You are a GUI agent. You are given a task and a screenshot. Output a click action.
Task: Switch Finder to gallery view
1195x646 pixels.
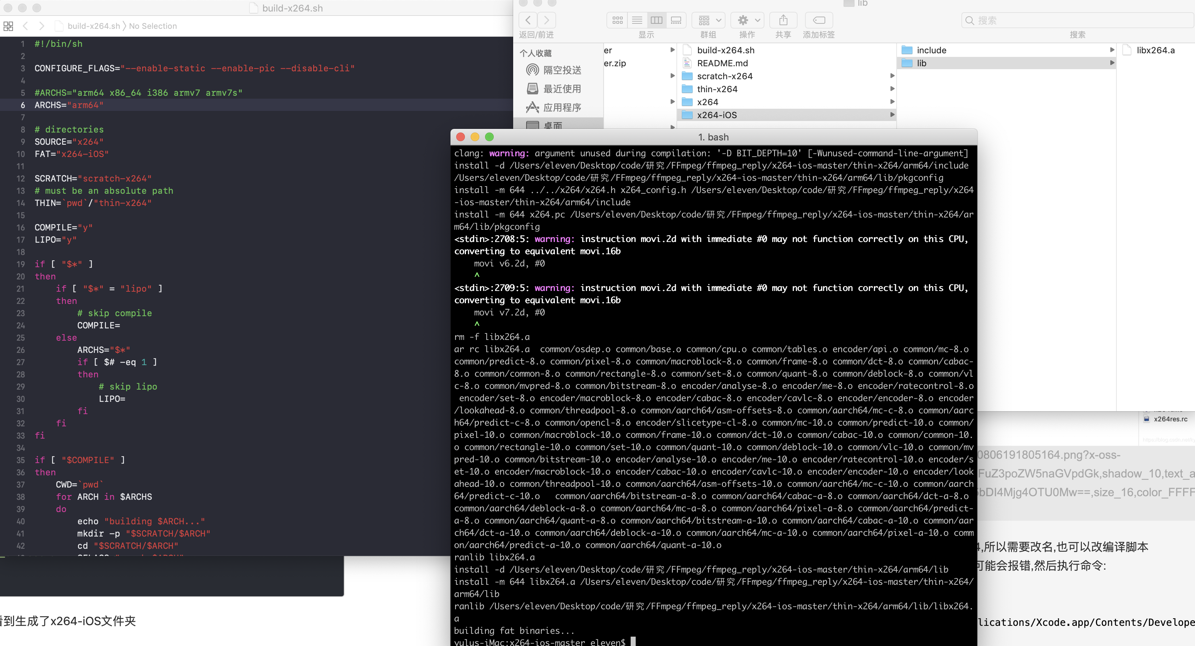(676, 20)
